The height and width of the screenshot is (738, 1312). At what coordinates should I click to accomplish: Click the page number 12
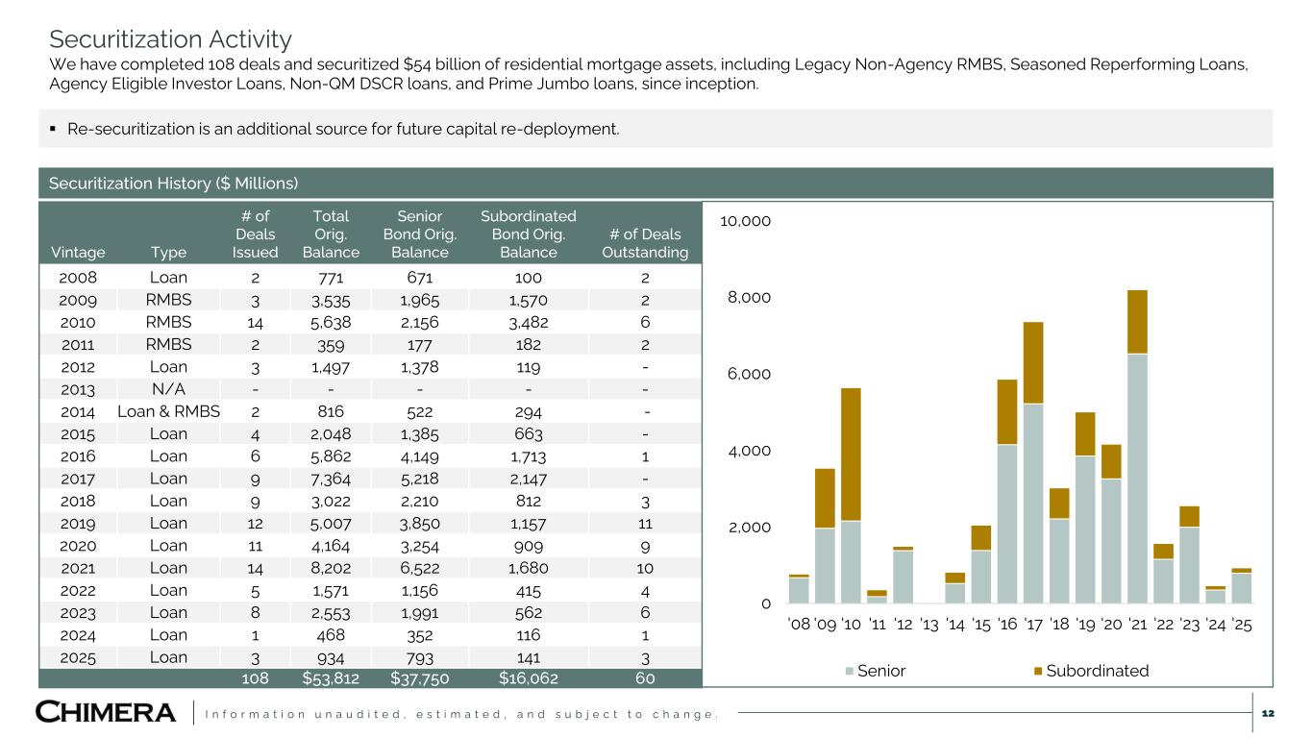pos(1267,713)
